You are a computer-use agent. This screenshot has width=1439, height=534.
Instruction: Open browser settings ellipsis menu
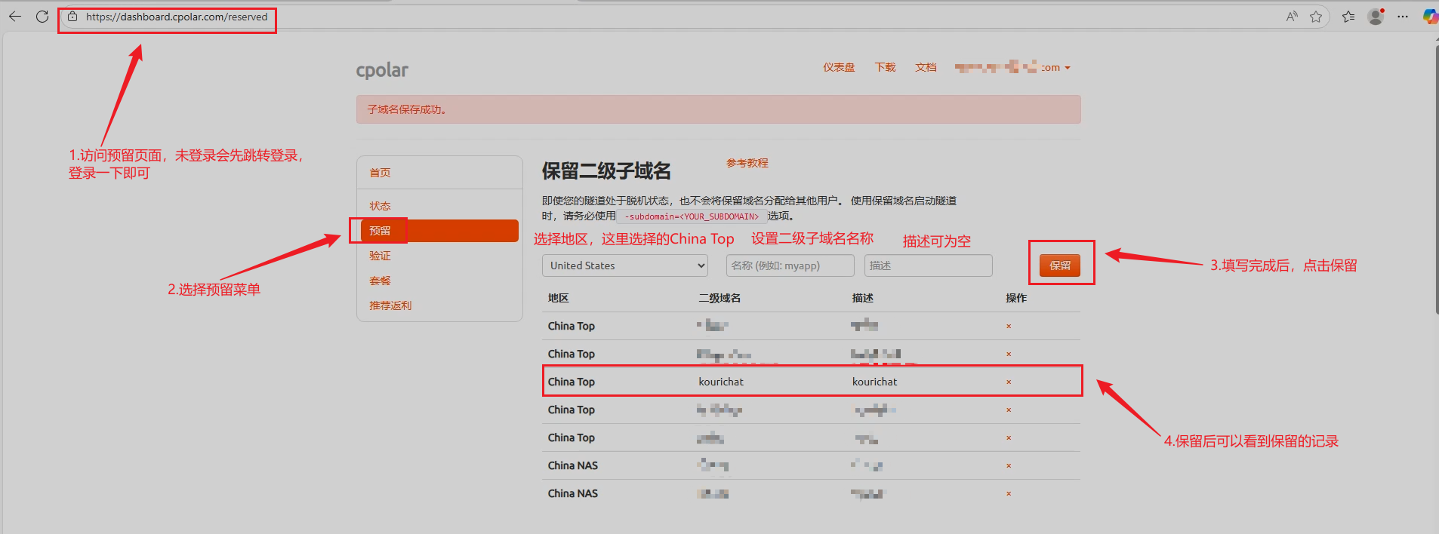click(x=1403, y=17)
